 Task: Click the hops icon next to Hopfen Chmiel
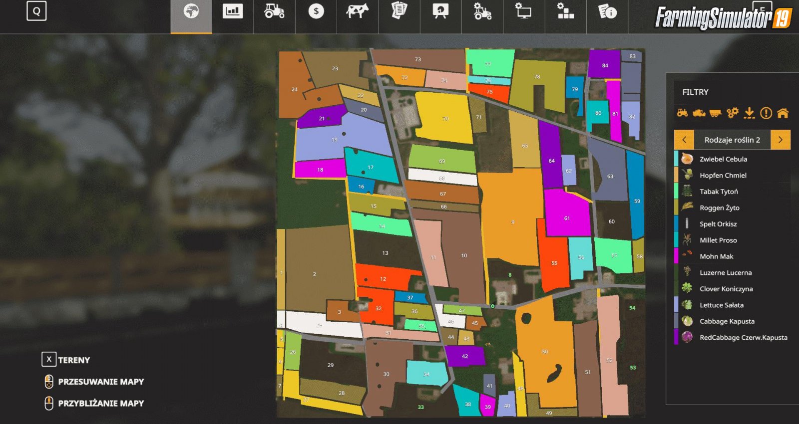coord(687,175)
